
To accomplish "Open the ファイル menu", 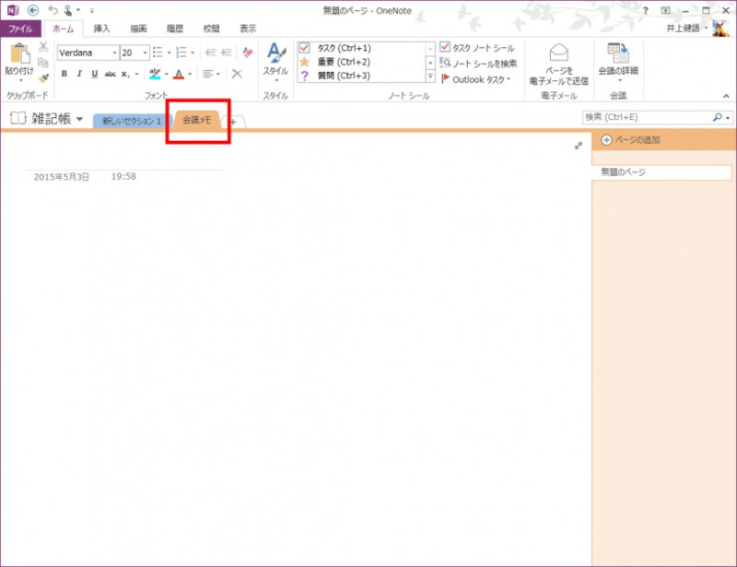I will (x=20, y=29).
